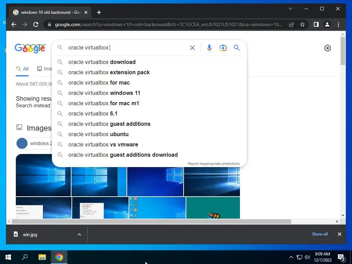352x264 pixels.
Task: Choose suggestion 'oracle virtualbox extension pack'
Action: click(149, 72)
